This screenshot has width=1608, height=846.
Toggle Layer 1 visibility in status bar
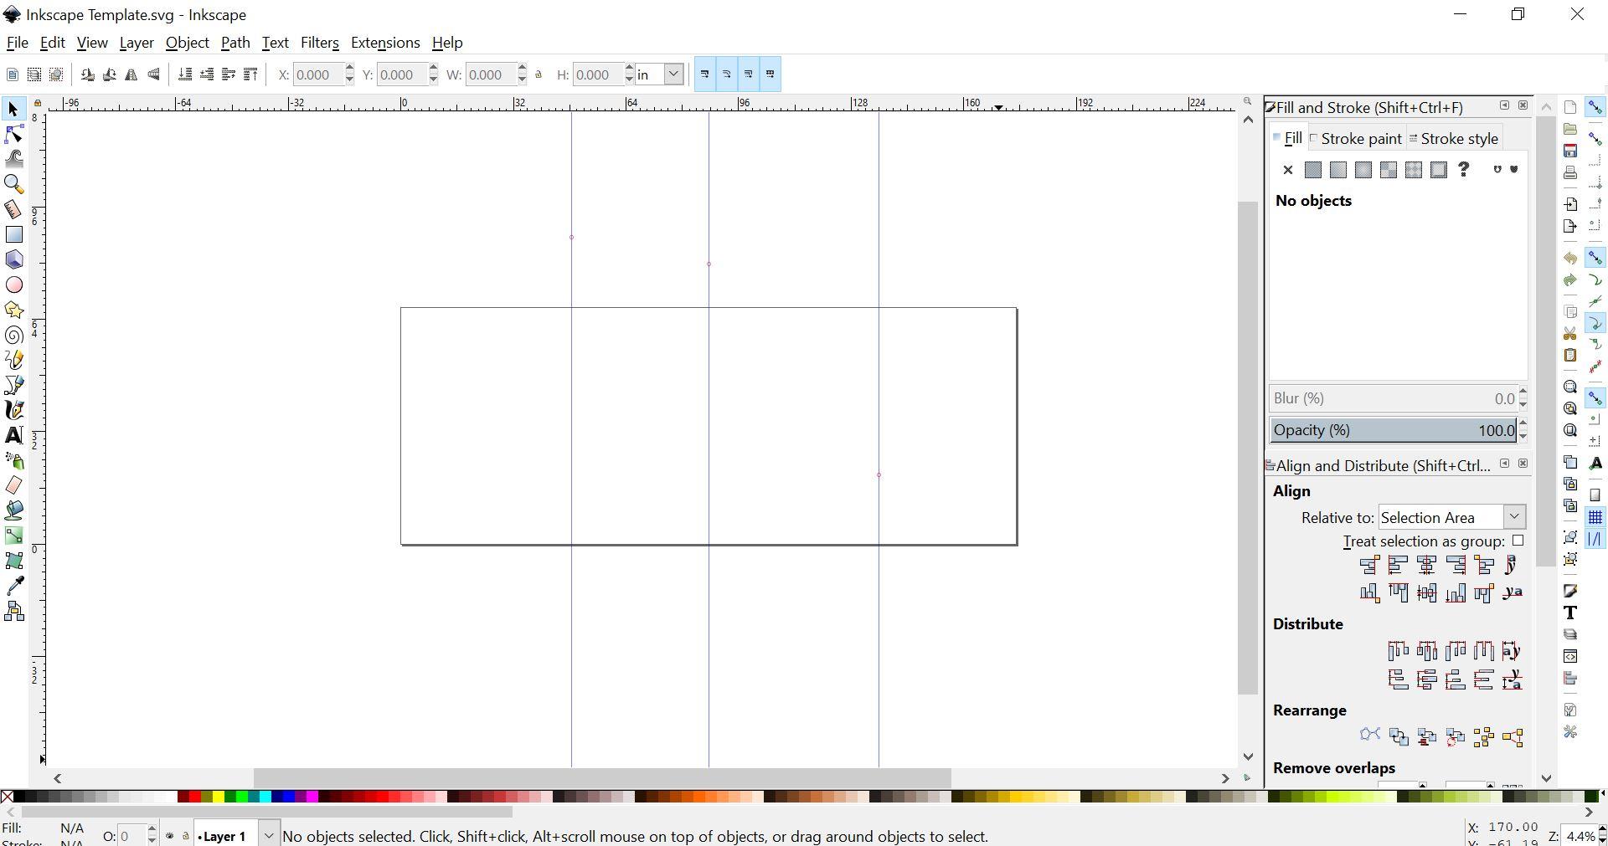(x=170, y=835)
